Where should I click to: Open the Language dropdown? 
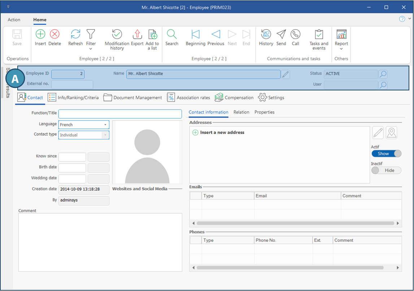(x=105, y=125)
